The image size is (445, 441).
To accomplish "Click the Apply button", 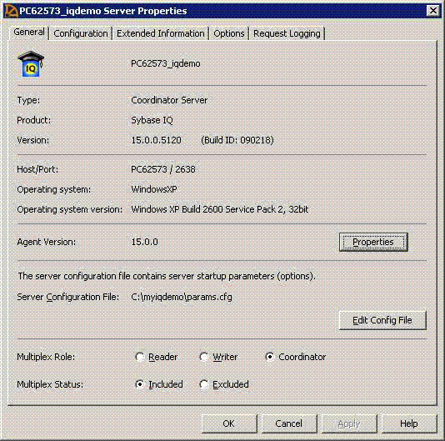I will (x=349, y=423).
